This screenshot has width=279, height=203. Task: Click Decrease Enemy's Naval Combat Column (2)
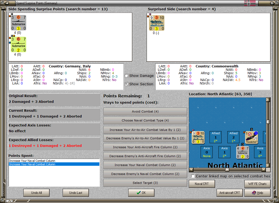pos(145,174)
